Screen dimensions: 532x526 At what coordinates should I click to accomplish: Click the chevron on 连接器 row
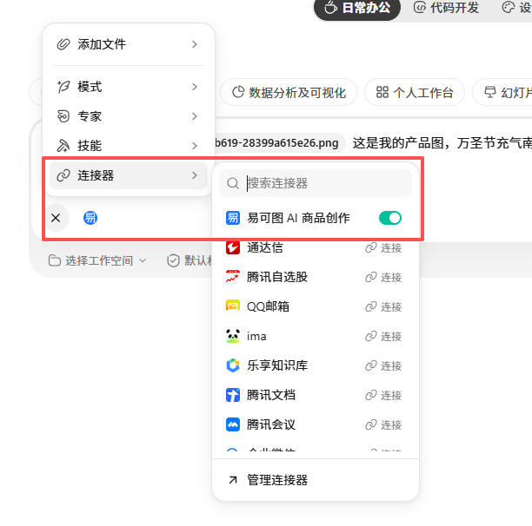(195, 175)
